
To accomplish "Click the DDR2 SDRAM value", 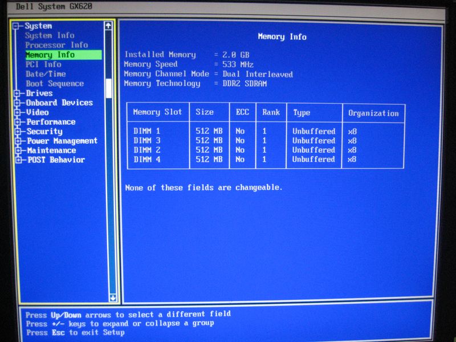I will click(245, 84).
